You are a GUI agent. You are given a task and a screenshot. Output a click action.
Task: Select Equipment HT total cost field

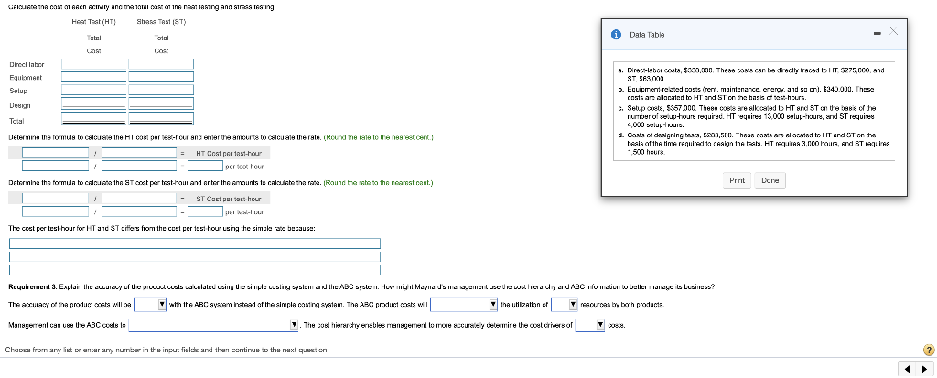(94, 77)
